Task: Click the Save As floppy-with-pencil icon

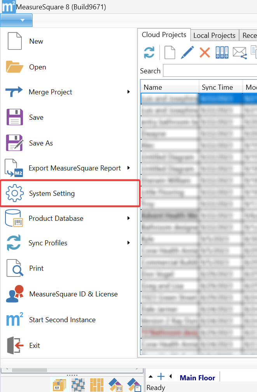Action: (15, 143)
